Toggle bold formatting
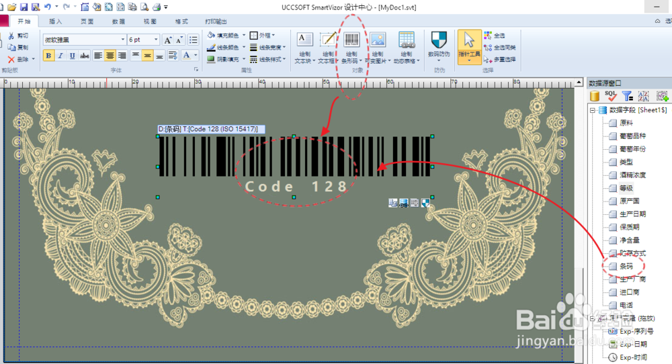The width and height of the screenshot is (672, 364). coord(48,55)
